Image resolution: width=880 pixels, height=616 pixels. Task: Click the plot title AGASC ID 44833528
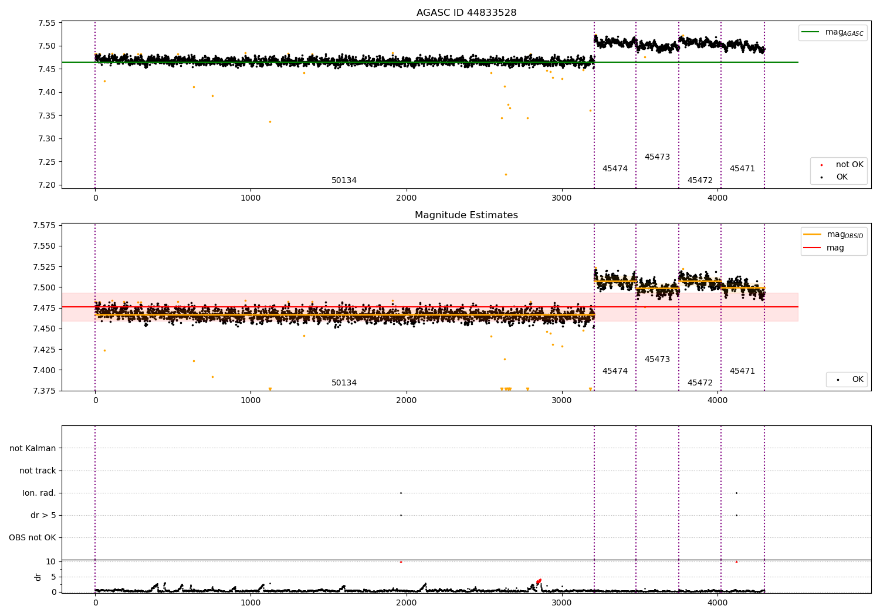[x=466, y=13]
